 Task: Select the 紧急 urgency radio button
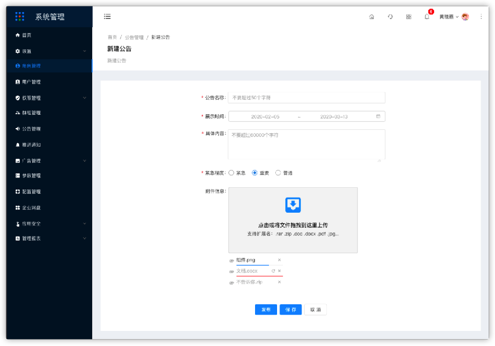click(231, 173)
